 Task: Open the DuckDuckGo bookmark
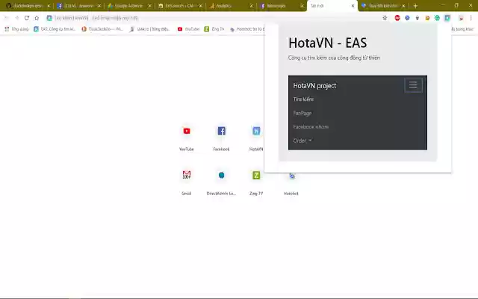pos(102,29)
